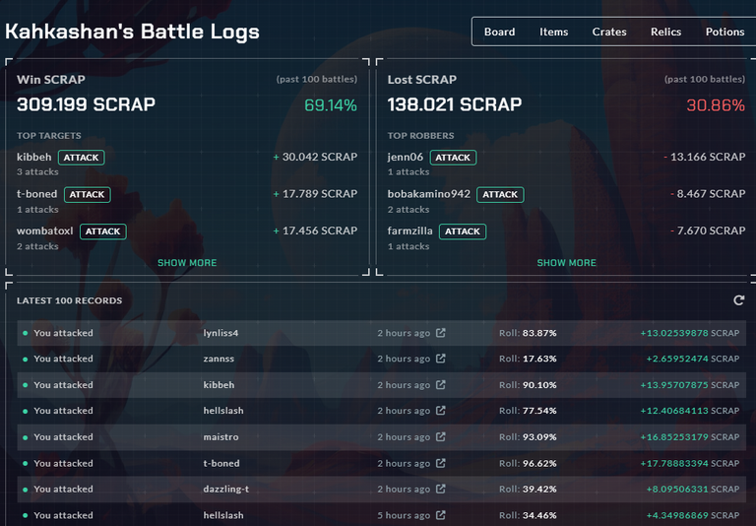
Task: Open external link for 5 hours ago battle
Action: click(441, 515)
